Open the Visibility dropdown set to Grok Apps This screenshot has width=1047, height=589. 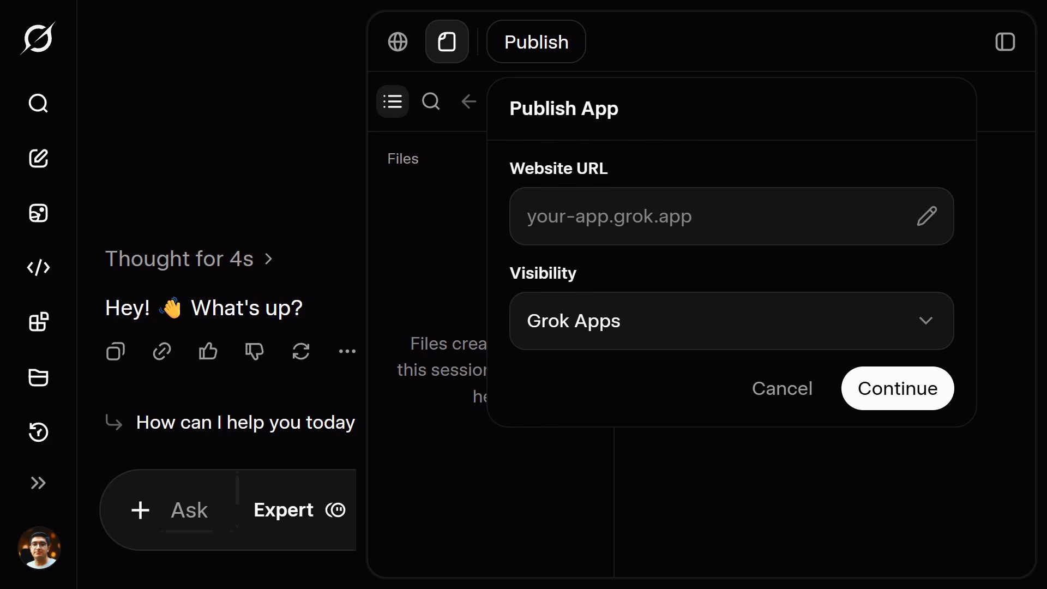pyautogui.click(x=731, y=321)
